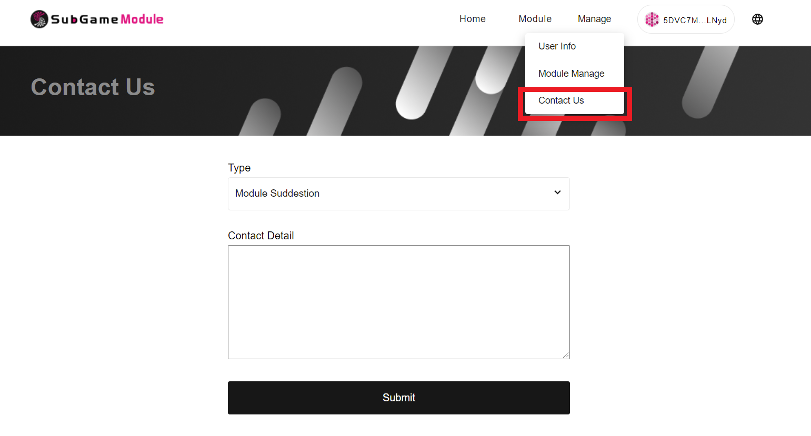This screenshot has height=436, width=811.
Task: Click the Contact Us page heading
Action: click(93, 87)
